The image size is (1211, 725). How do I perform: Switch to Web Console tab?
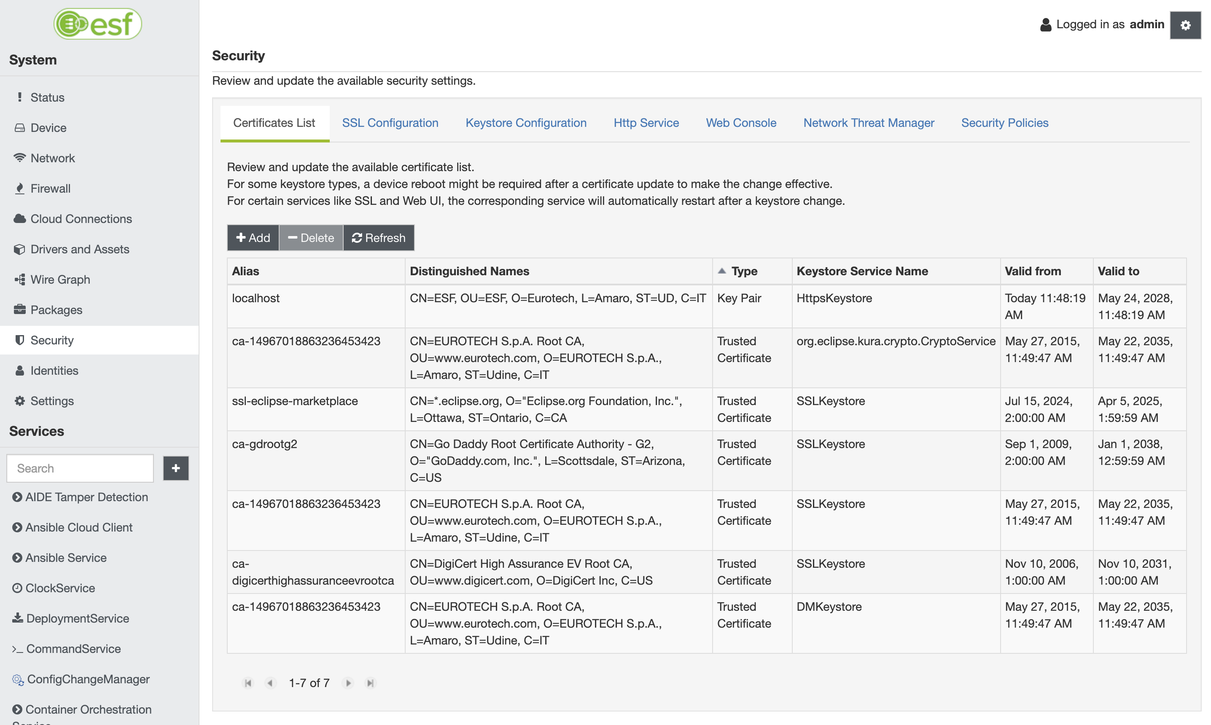tap(741, 123)
